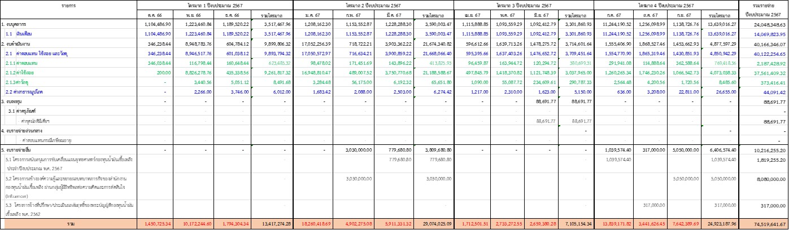789x230 pixels.
Task: Click the ไตรมาส 1 ปีงบประมาณ 2567 header
Action: 214,5
